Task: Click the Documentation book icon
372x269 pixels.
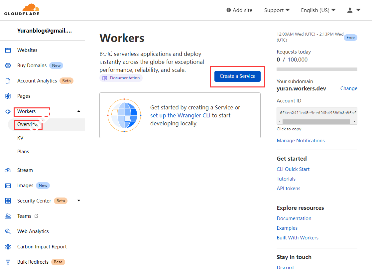Action: (x=105, y=78)
